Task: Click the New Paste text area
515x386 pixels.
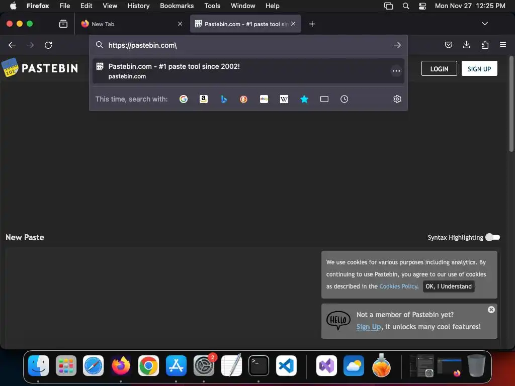Action: point(162,297)
